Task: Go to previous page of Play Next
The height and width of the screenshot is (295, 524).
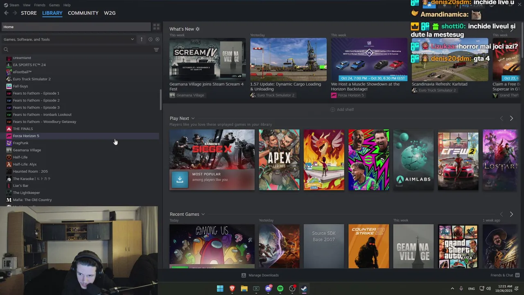Action: pyautogui.click(x=501, y=118)
